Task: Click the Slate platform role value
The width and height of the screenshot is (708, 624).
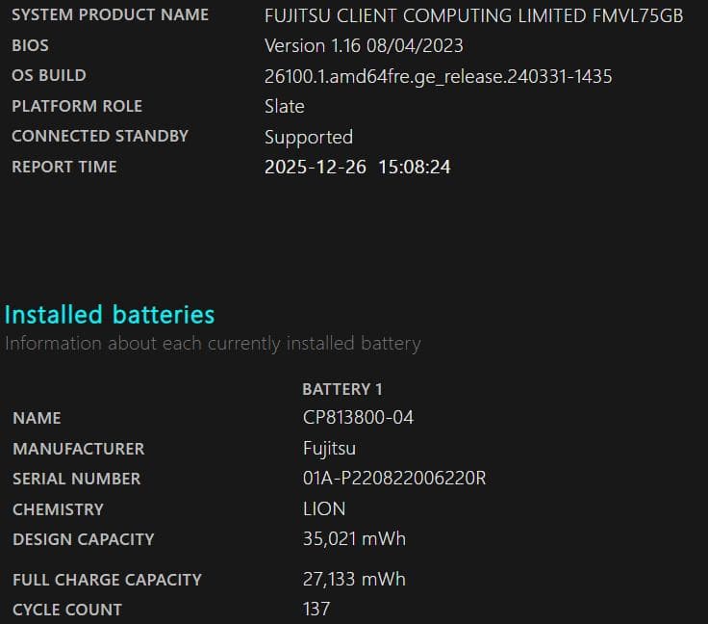Action: pyautogui.click(x=285, y=106)
